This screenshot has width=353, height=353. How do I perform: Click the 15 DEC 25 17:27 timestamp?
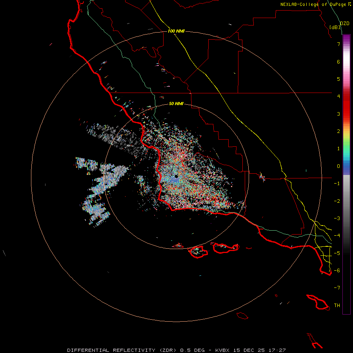coord(259,350)
